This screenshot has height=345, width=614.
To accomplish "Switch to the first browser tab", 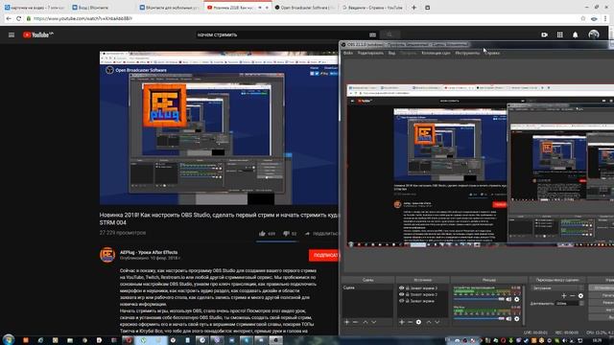I will (x=35, y=8).
